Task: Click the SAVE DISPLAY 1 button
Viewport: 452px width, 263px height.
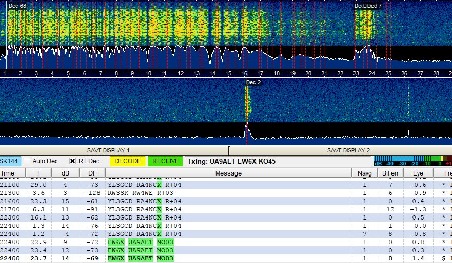Action: [x=114, y=150]
